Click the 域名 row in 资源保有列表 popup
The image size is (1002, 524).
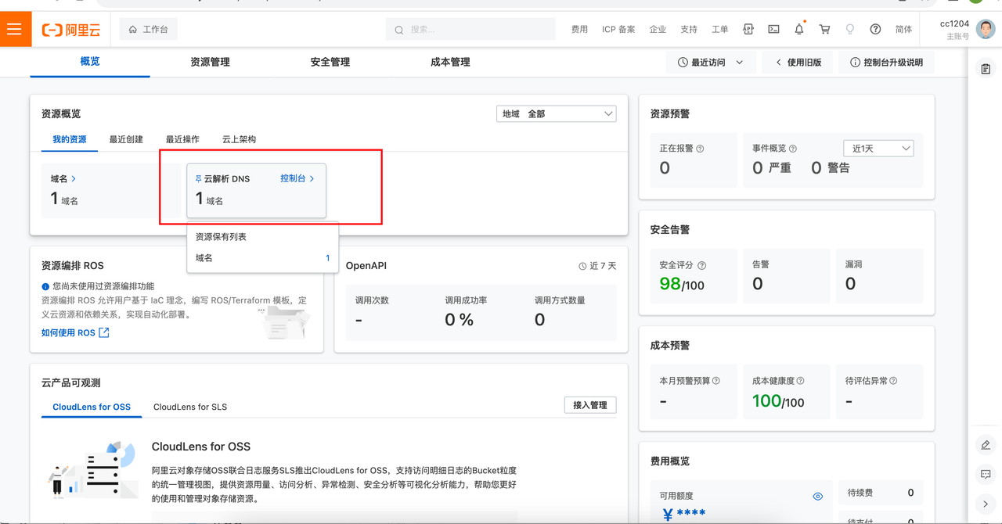point(262,257)
